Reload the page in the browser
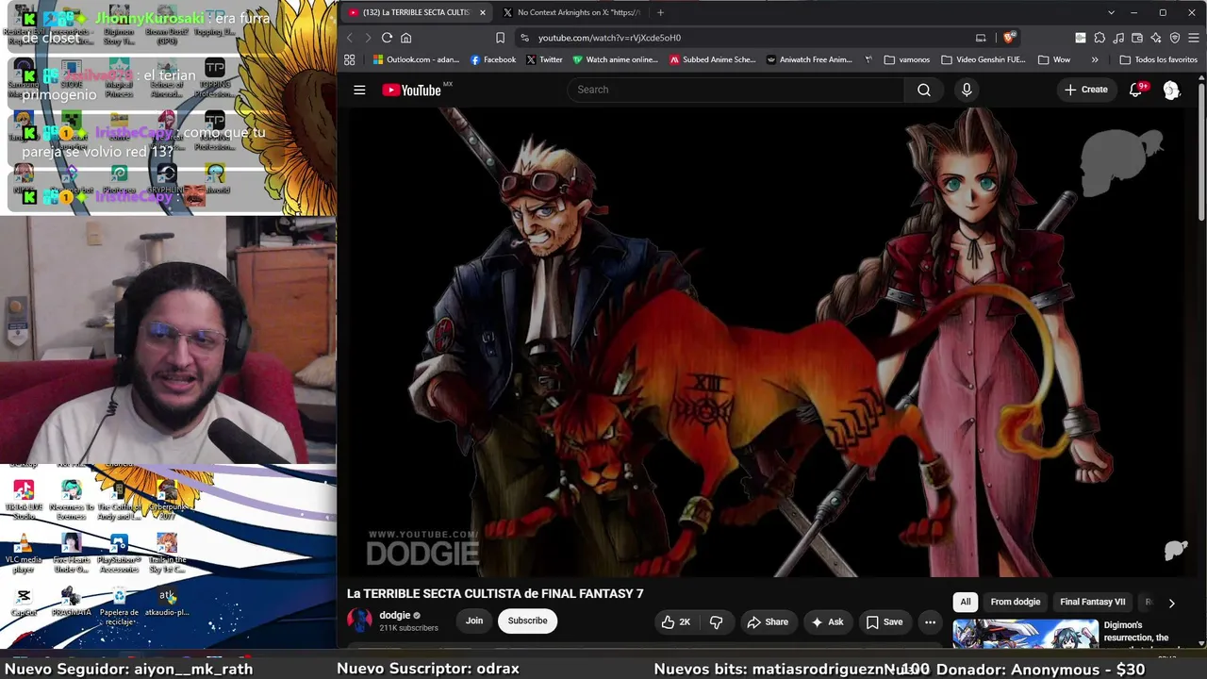 387,38
